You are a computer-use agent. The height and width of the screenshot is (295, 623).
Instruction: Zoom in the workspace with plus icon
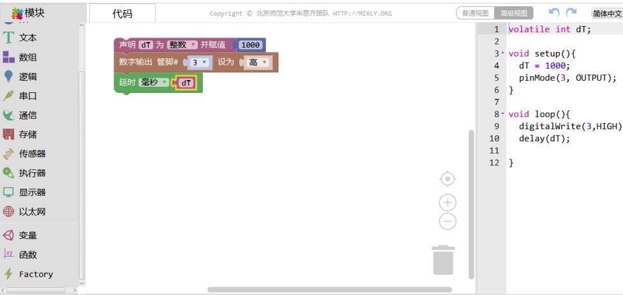448,203
